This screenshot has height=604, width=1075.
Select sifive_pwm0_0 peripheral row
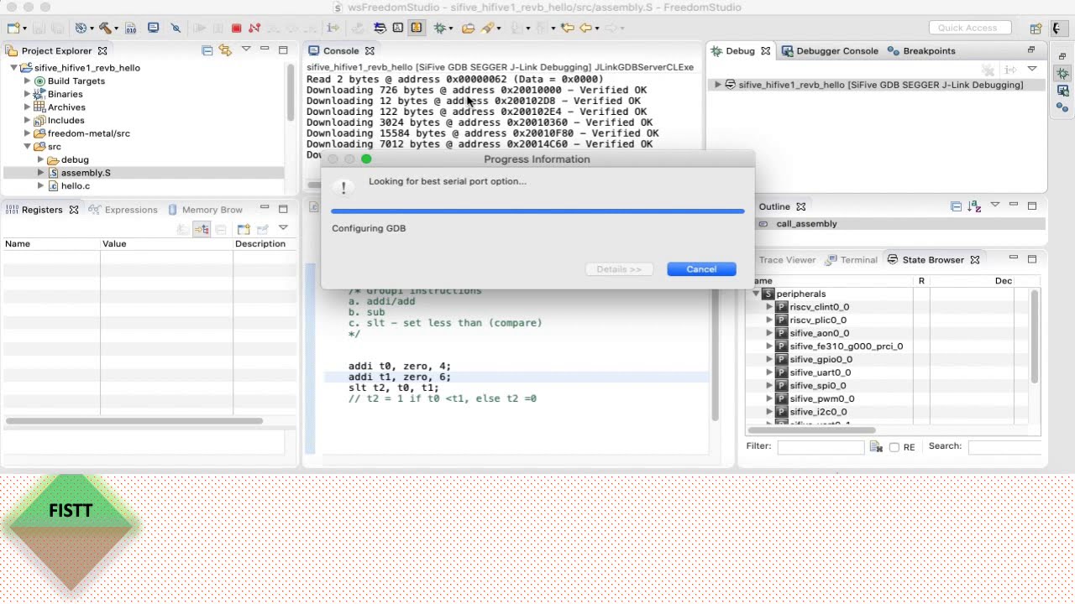(822, 399)
